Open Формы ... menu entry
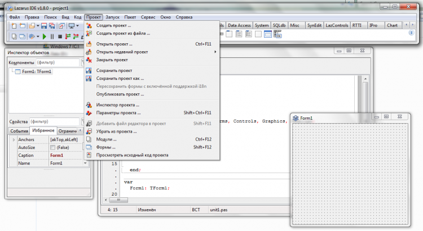This screenshot has height=231, width=423. click(152, 147)
